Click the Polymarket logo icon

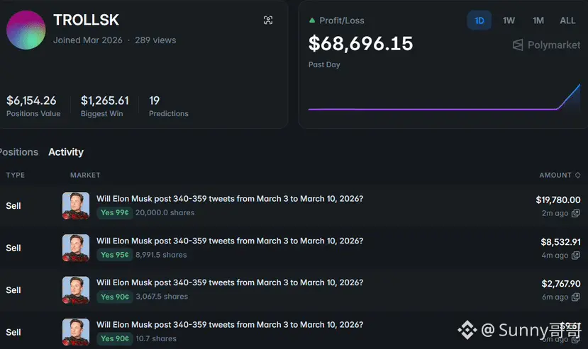pos(518,45)
